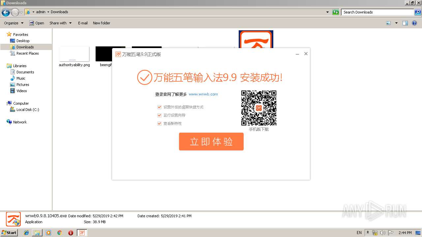Toggle the preview pane icon
Screen dimensions: 422x237
click(x=405, y=23)
